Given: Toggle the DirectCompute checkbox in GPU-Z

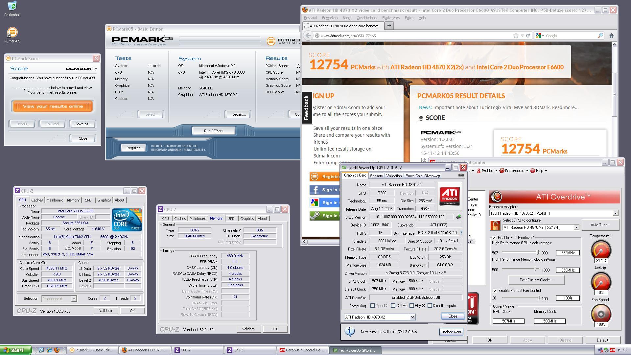Looking at the screenshot, I should point(430,306).
